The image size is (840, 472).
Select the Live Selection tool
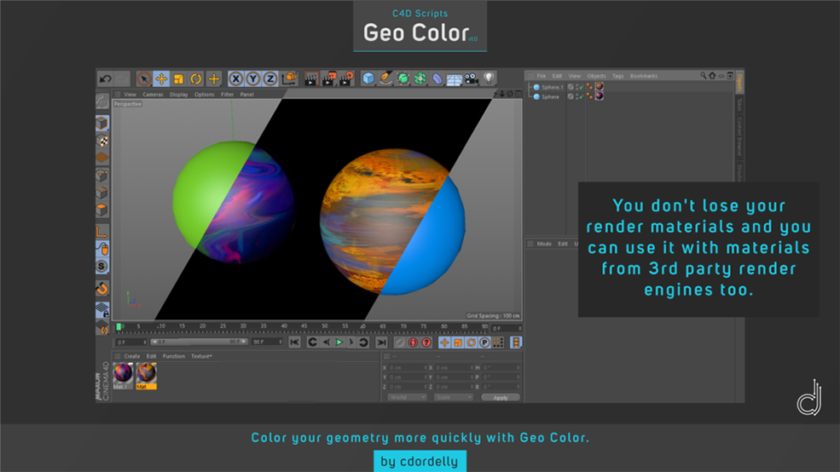click(143, 79)
